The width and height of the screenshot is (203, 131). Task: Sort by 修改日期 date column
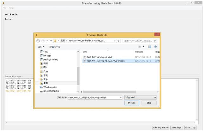pos(139,52)
